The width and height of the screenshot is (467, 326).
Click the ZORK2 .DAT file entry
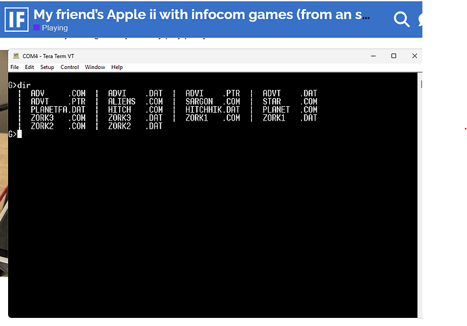coord(135,126)
